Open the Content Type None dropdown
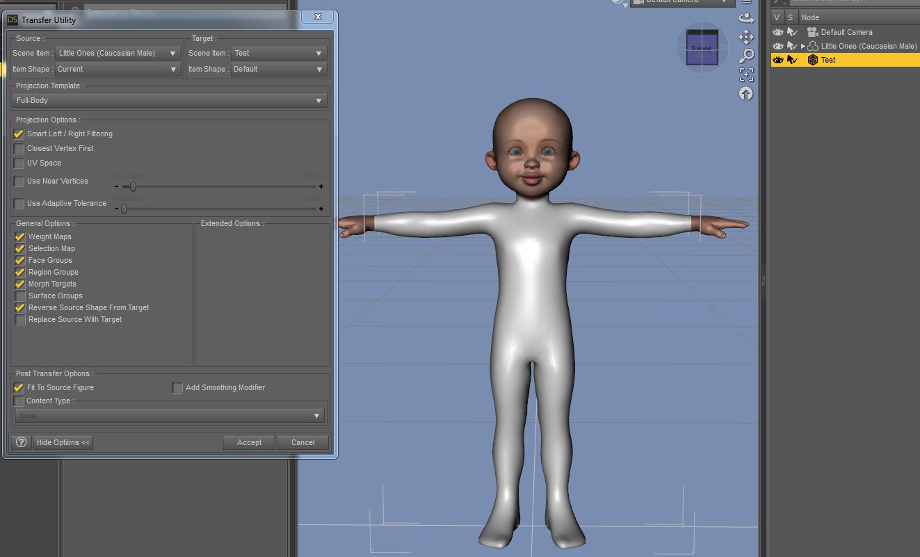Image resolution: width=920 pixels, height=557 pixels. [170, 416]
